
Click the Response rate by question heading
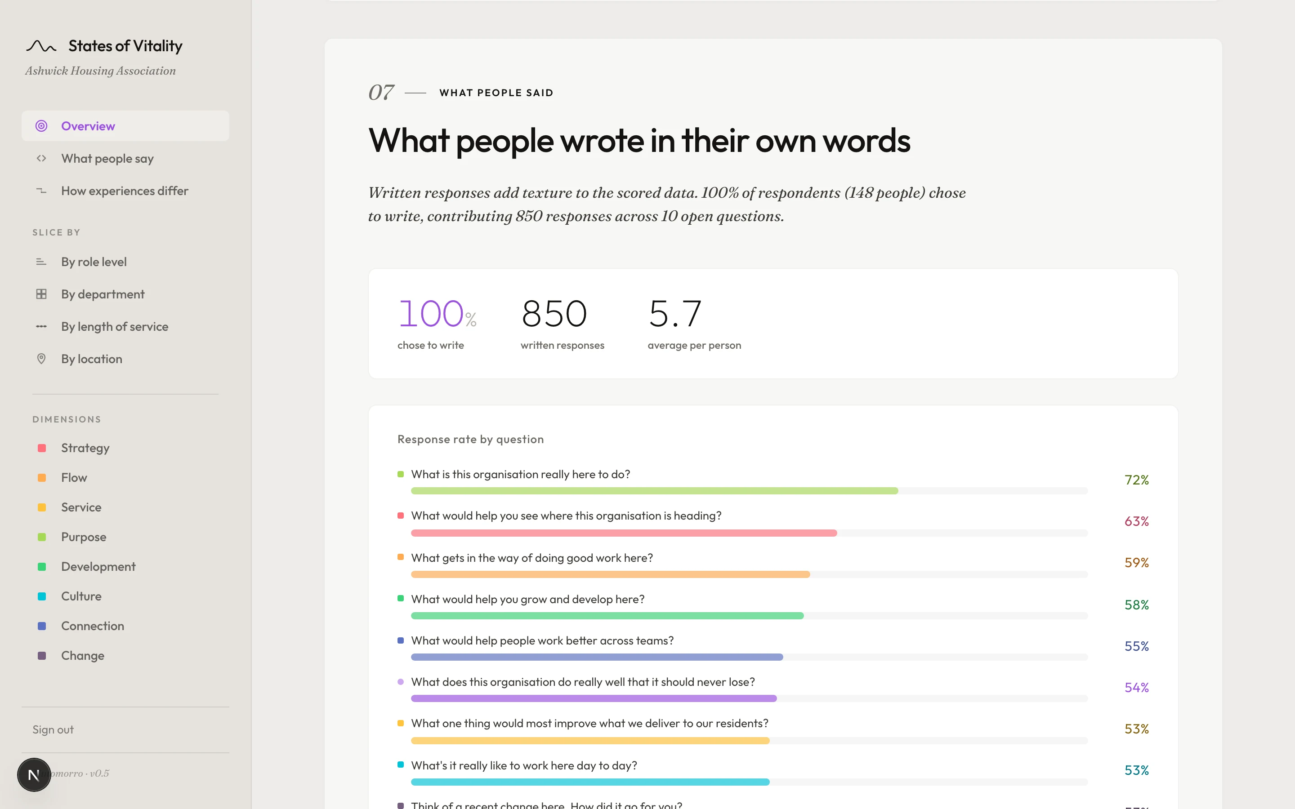(470, 439)
